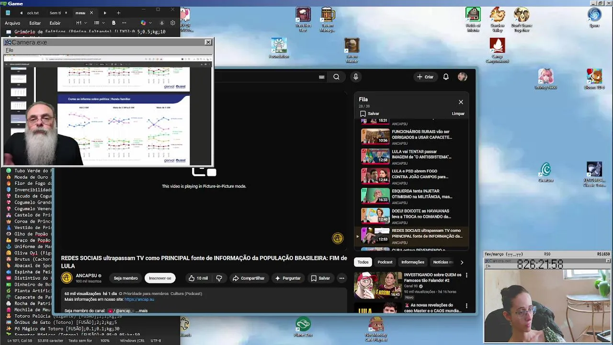This screenshot has height=345, width=613.
Task: Click the Criar button on YouTube
Action: click(x=425, y=77)
